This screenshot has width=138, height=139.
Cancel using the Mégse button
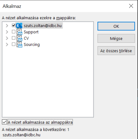coord(116,38)
